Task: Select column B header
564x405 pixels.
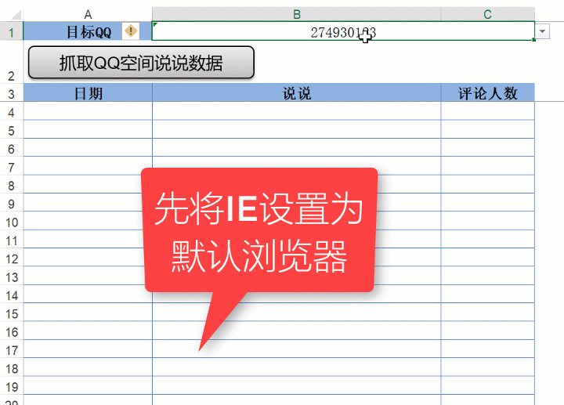Action: 296,14
